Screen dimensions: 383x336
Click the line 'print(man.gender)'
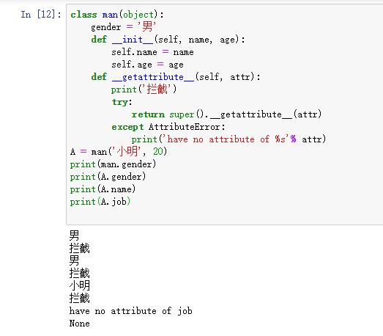click(113, 164)
